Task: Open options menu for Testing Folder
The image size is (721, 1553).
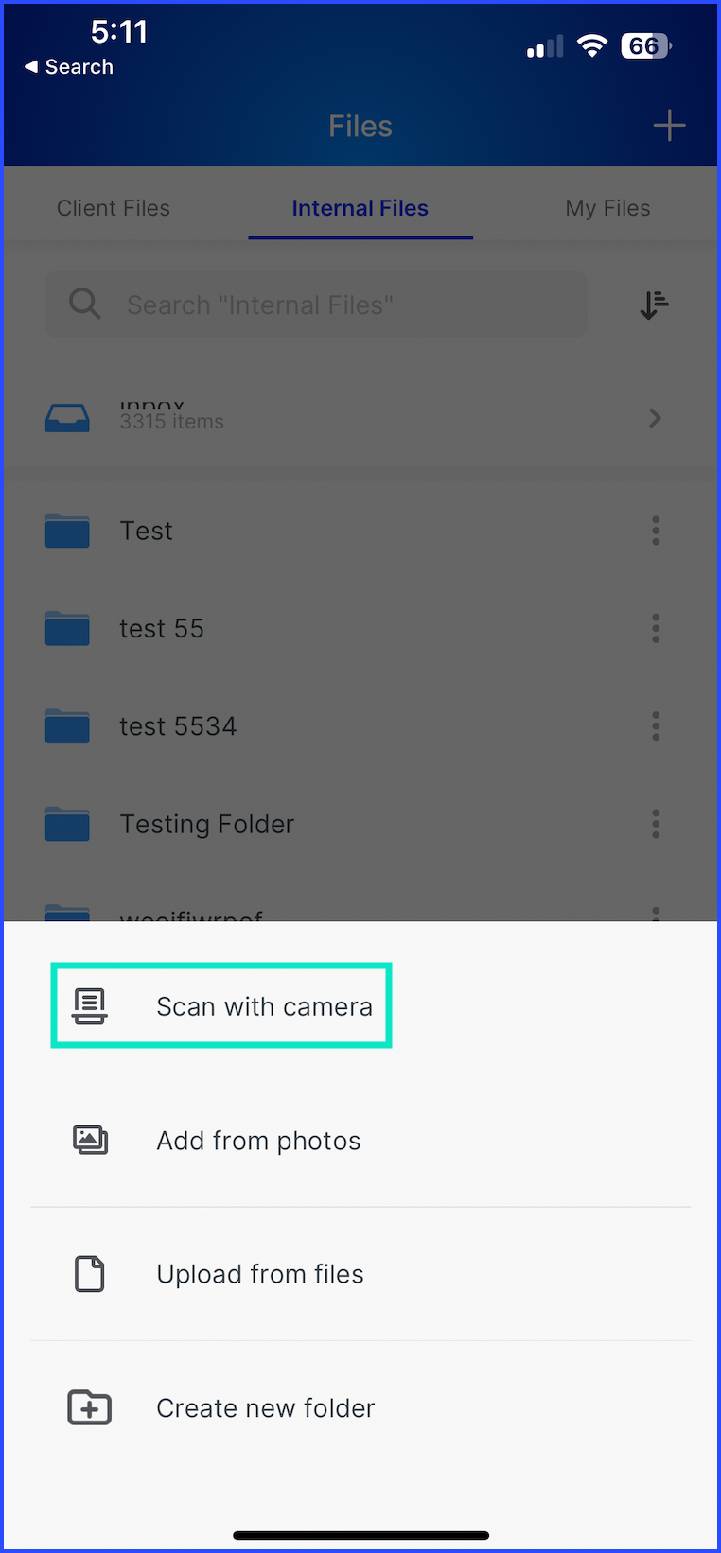Action: coord(656,824)
